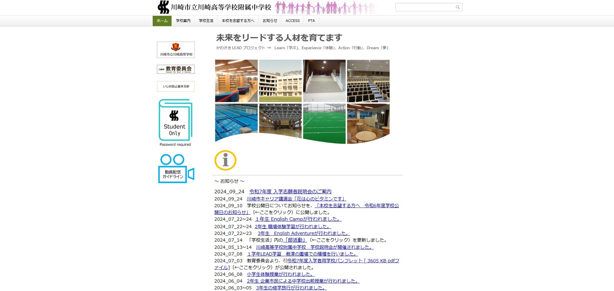Open the Student Only book icon
Image resolution: width=614 pixels, height=291 pixels.
175,120
